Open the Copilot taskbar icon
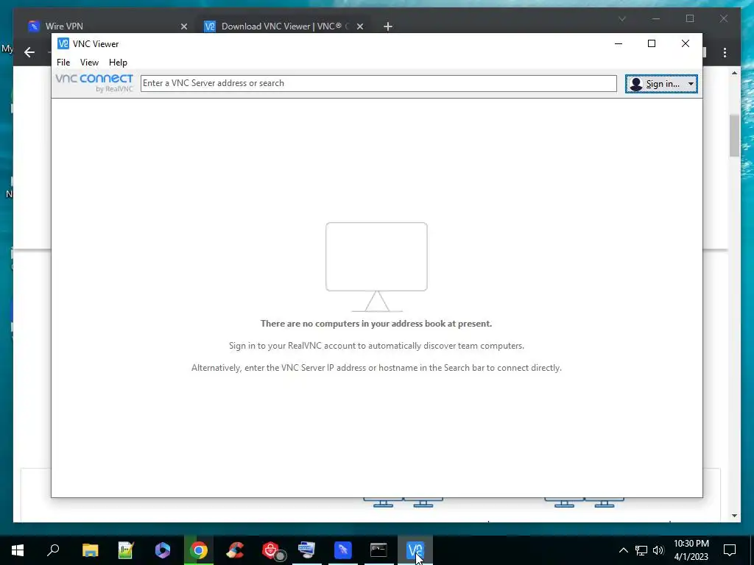 coord(162,550)
